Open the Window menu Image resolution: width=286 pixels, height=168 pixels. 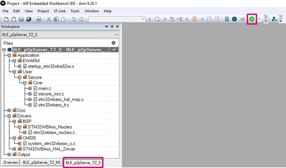pos(92,11)
